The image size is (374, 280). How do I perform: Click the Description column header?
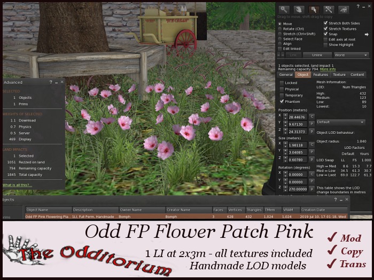pyautogui.click(x=96, y=210)
